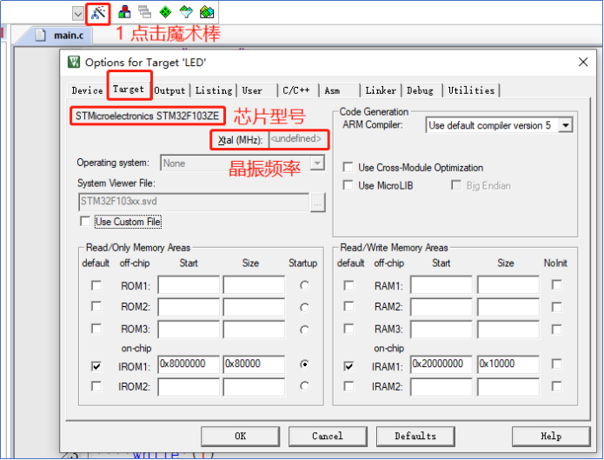Open Options for Target magic wand icon
Image resolution: width=604 pixels, height=460 pixels.
(98, 13)
